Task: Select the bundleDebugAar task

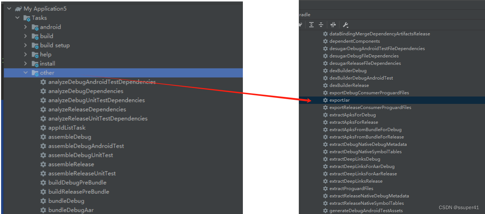Action: tap(71, 210)
